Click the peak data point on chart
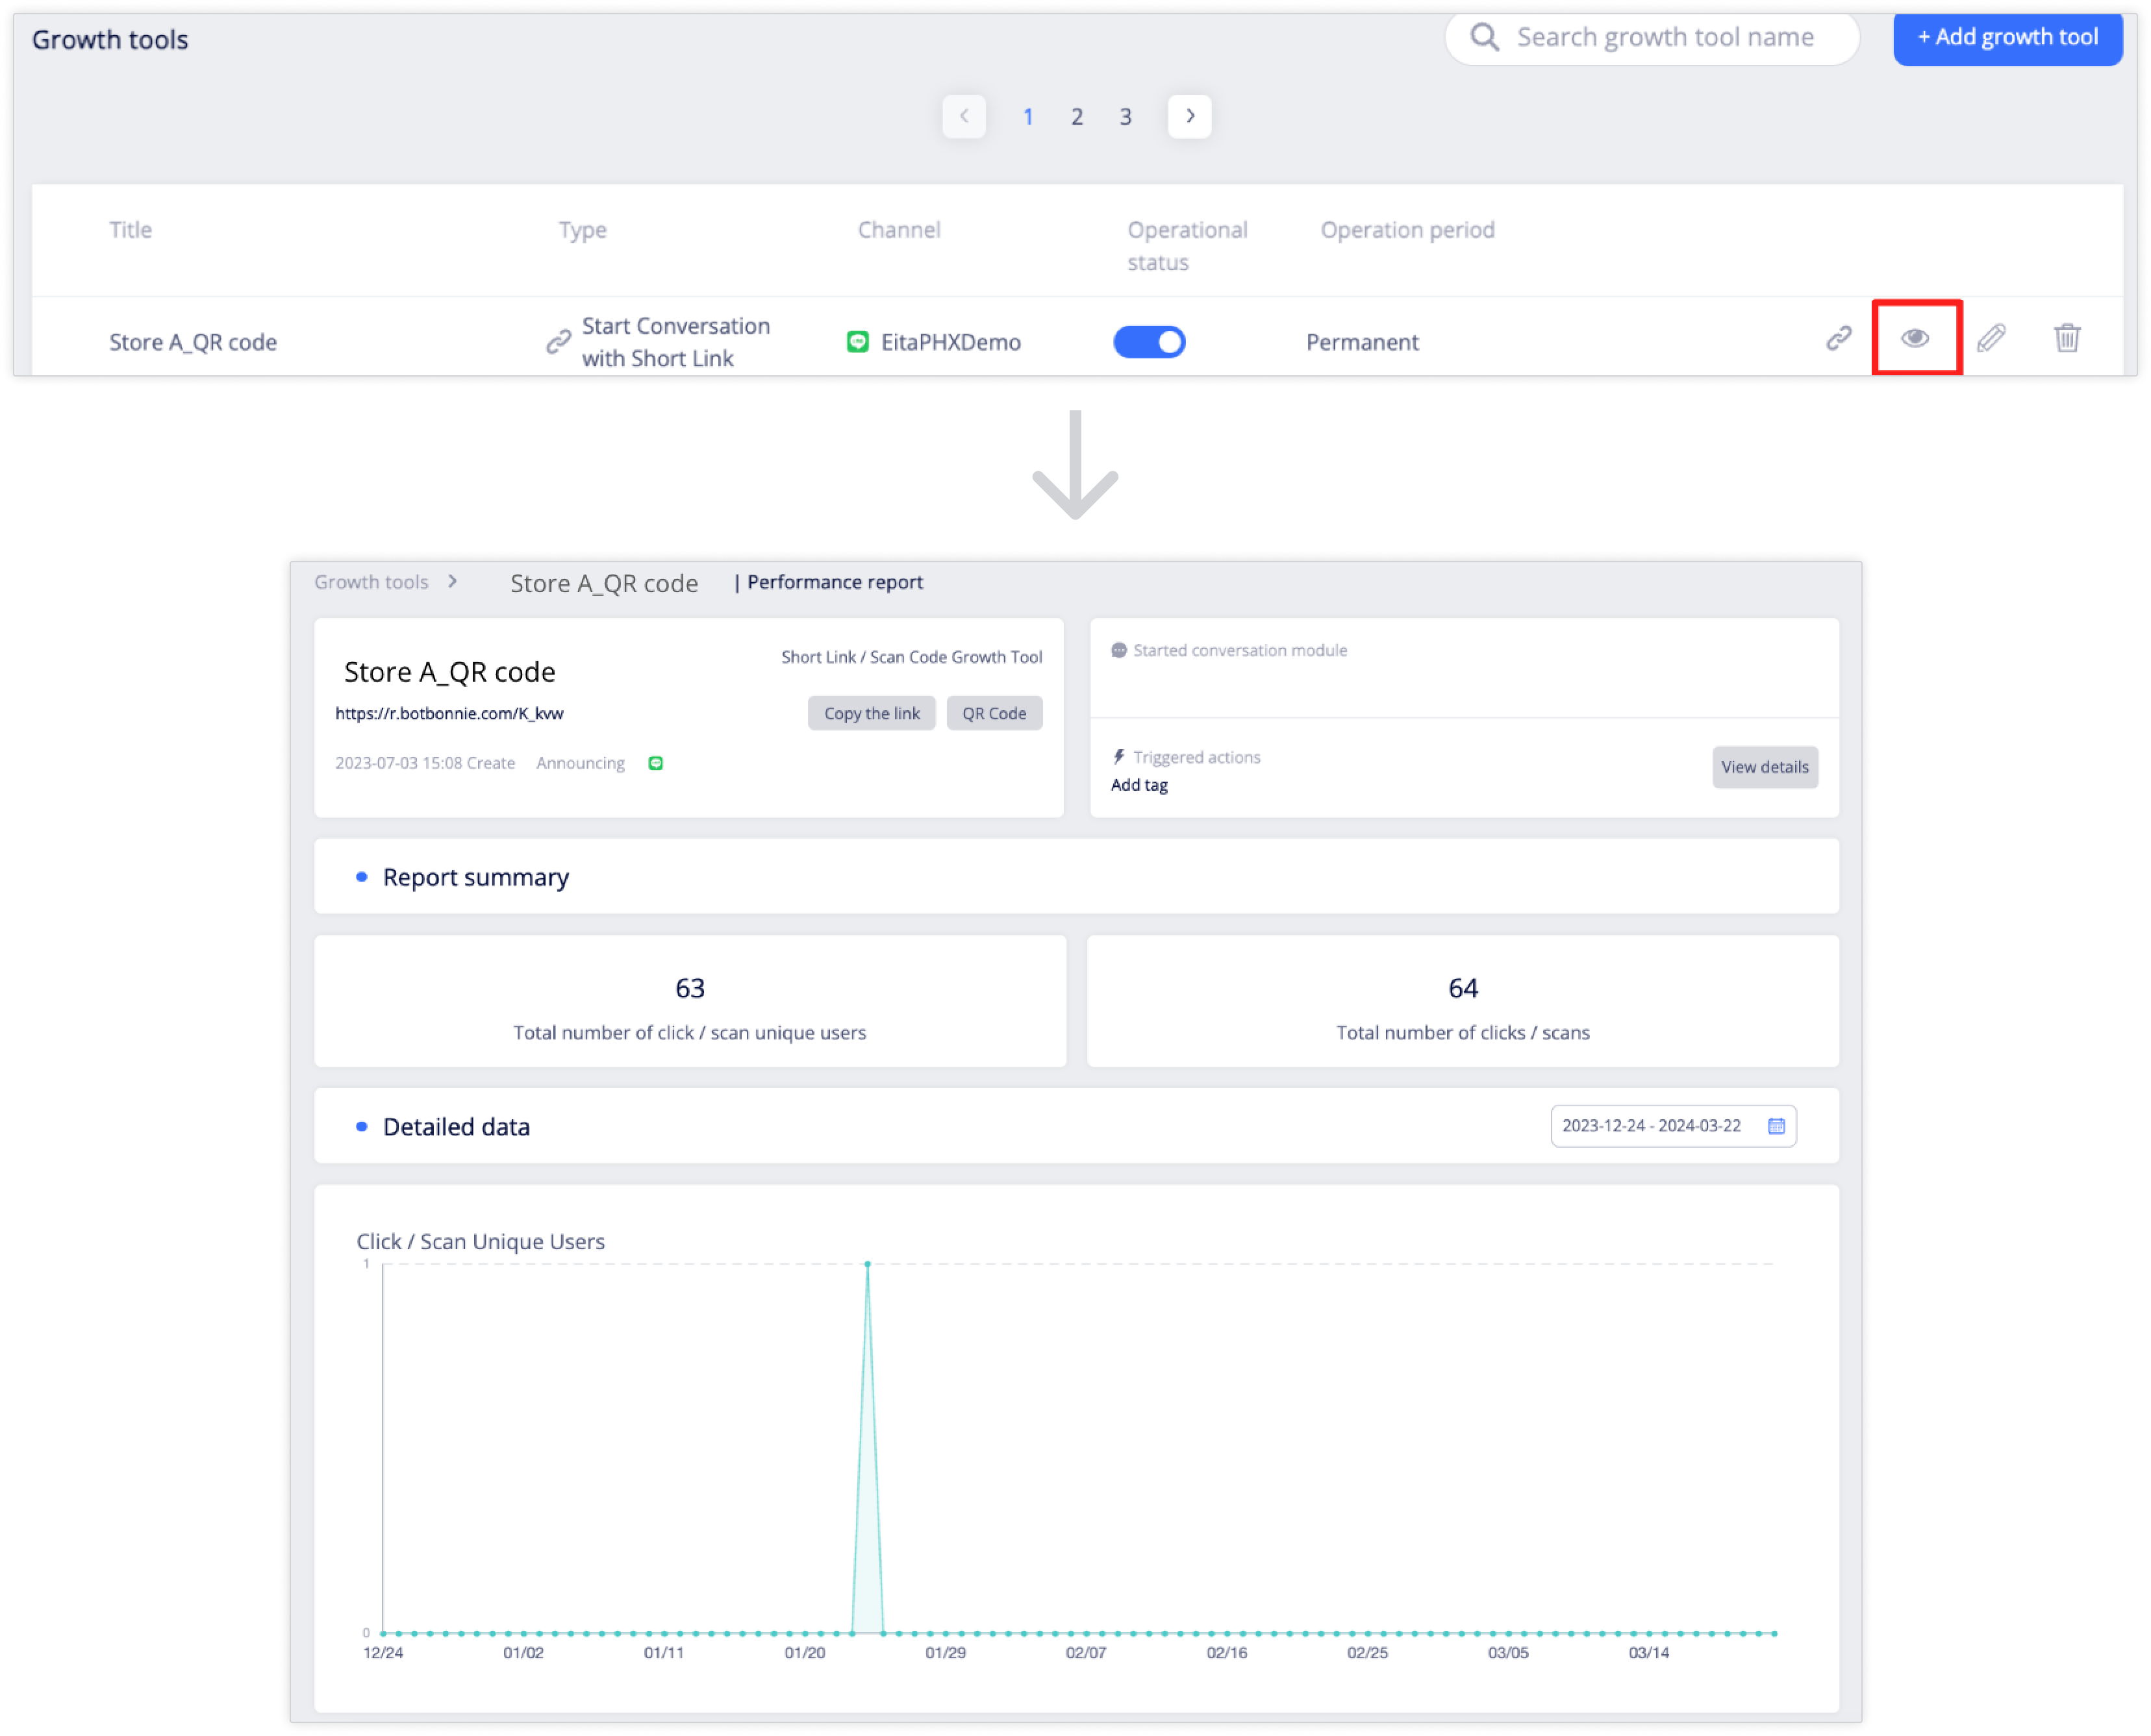This screenshot has height=1736, width=2151. [868, 1264]
